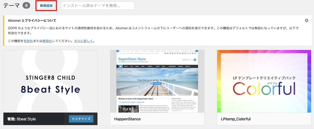
Task: Click the blue home icon in HappenStance preview
Action: 120,66
